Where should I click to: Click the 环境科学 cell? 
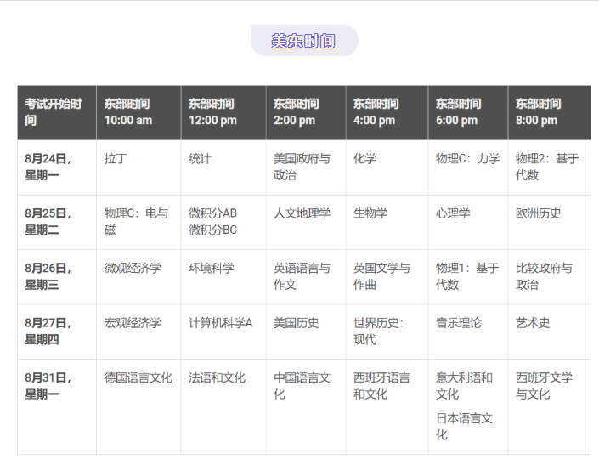(212, 268)
